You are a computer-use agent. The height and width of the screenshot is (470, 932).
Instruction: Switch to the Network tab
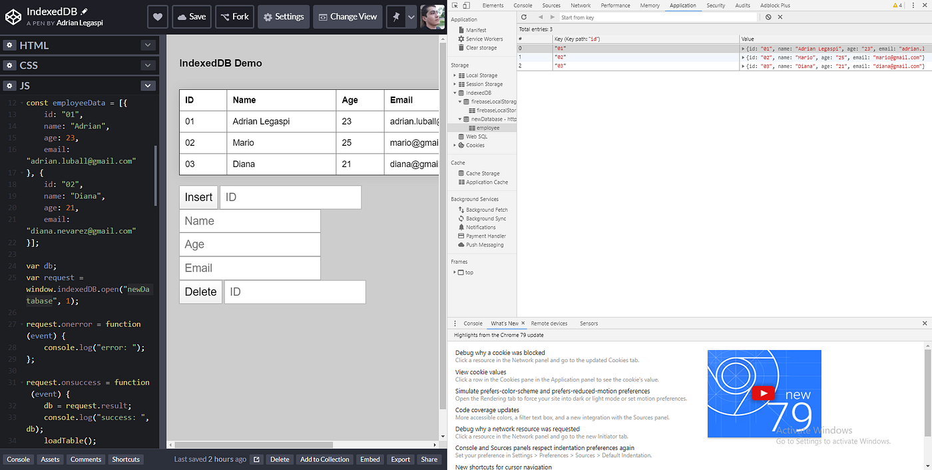pyautogui.click(x=581, y=5)
